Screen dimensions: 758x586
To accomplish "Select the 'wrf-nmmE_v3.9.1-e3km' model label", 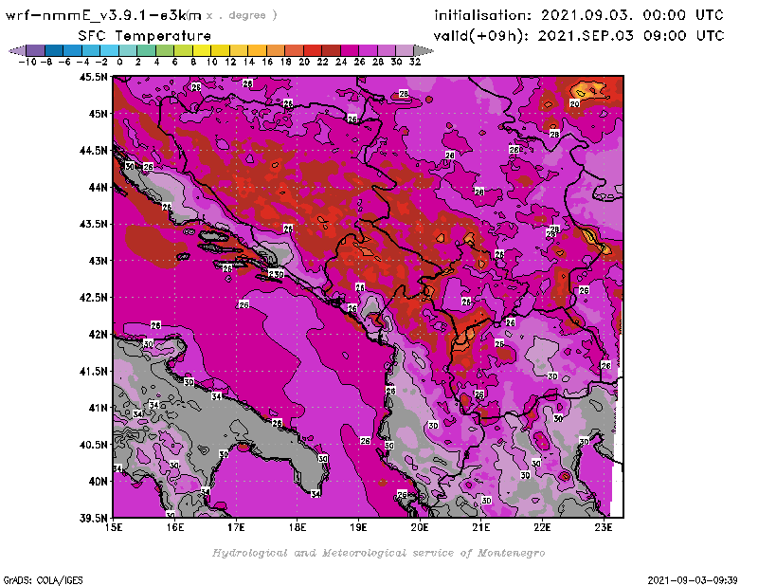I will [x=103, y=15].
